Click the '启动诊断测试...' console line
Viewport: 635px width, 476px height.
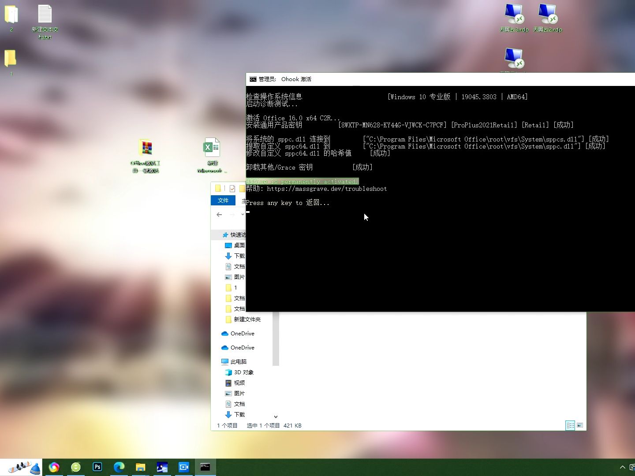(x=272, y=104)
